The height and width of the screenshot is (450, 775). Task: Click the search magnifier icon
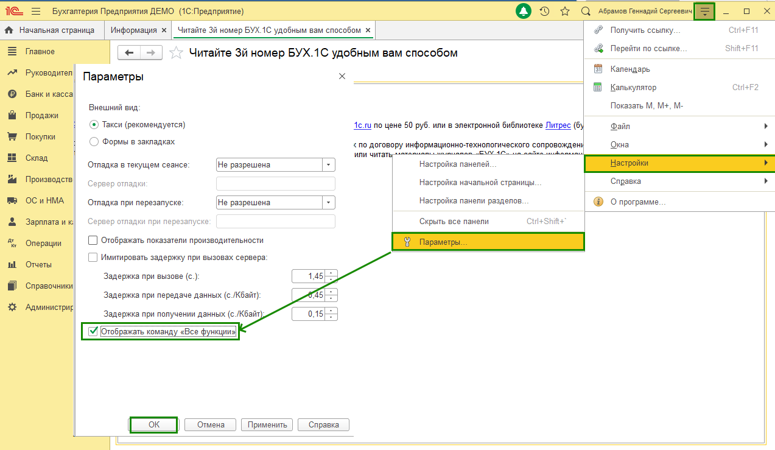[586, 11]
